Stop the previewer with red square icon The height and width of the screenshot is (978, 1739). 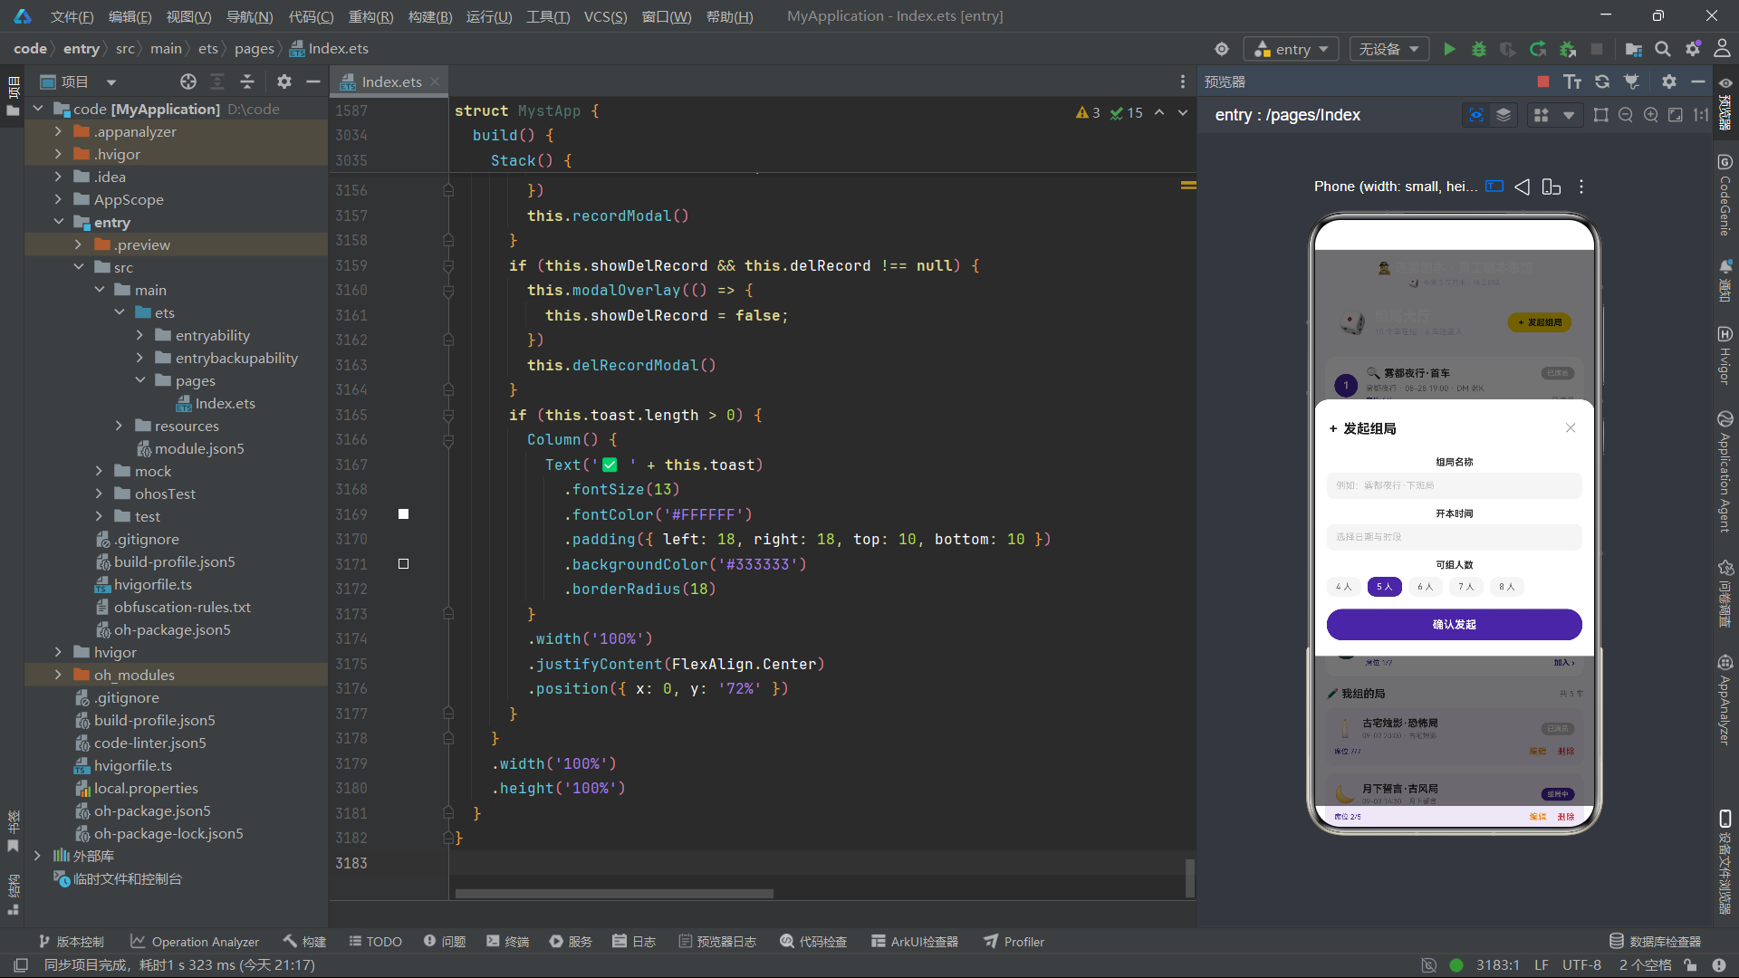pos(1543,81)
